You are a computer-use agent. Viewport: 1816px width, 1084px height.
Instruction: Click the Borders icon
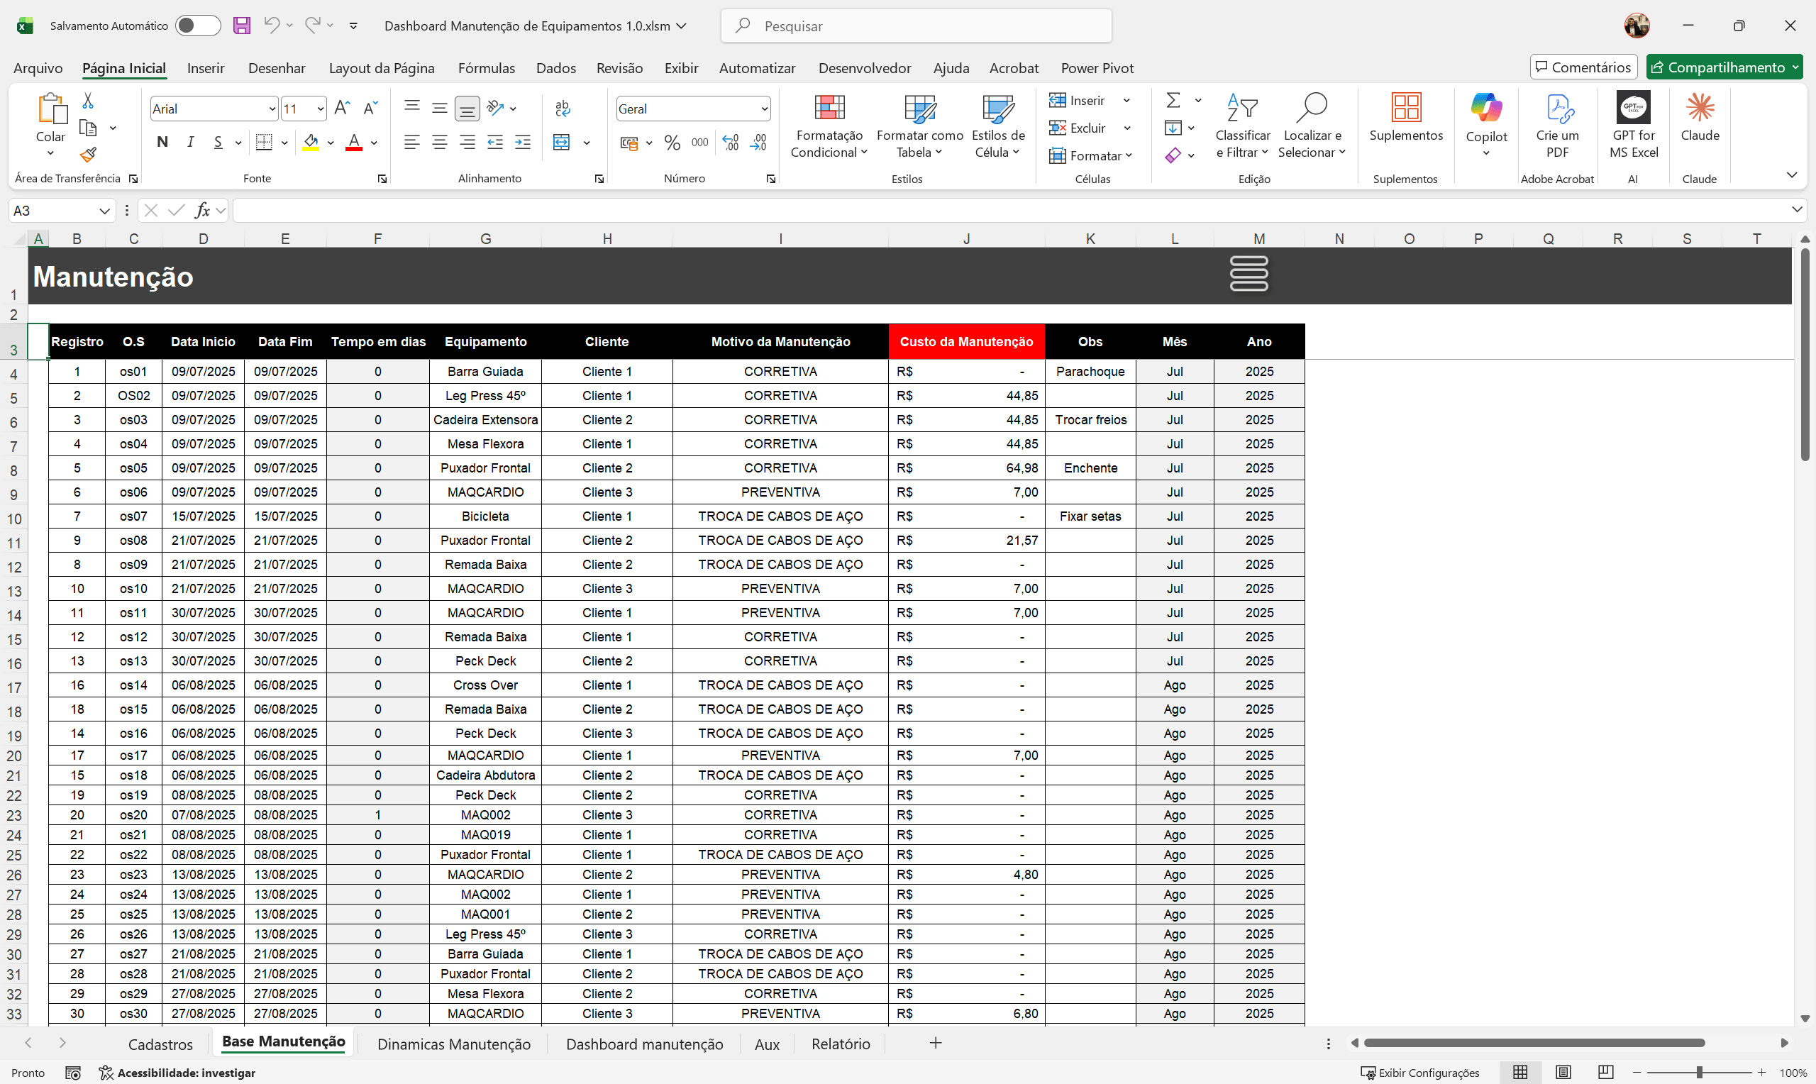point(265,143)
